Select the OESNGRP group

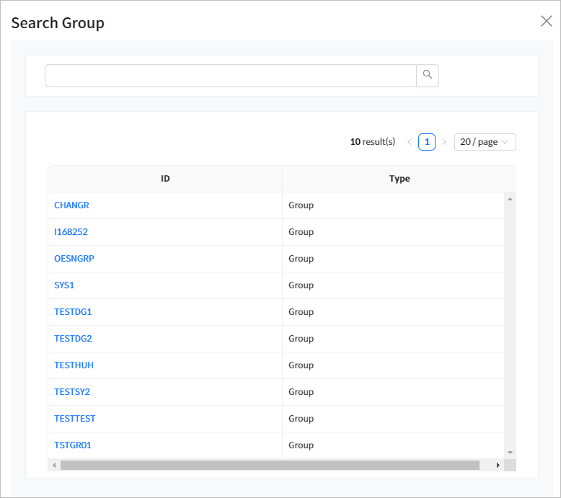point(74,259)
